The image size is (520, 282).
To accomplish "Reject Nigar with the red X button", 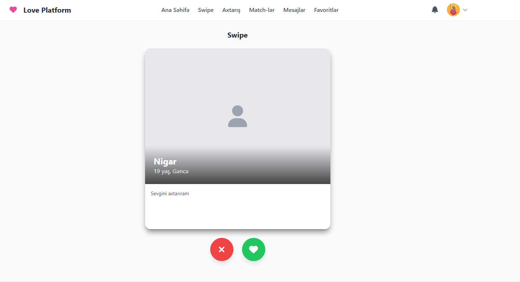I will (222, 249).
